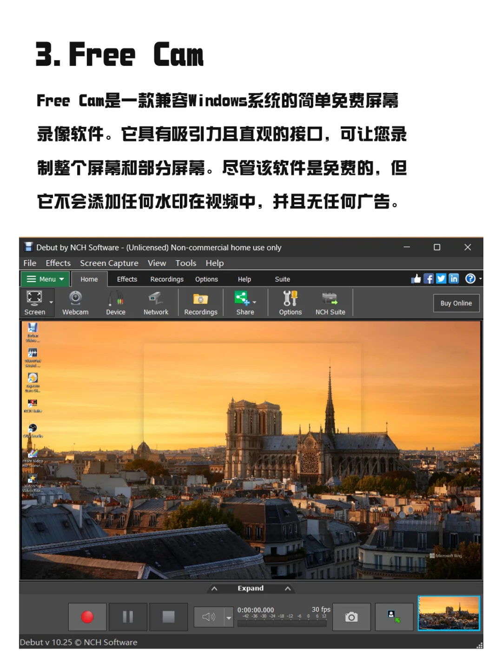Click the thumbs-up like icon
502x669 pixels.
point(416,278)
